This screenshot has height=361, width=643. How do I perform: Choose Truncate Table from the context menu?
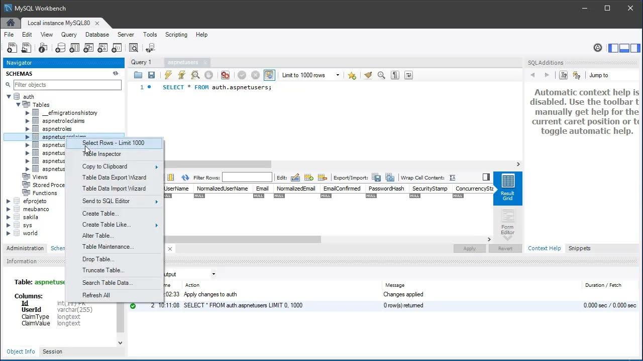click(115, 270)
